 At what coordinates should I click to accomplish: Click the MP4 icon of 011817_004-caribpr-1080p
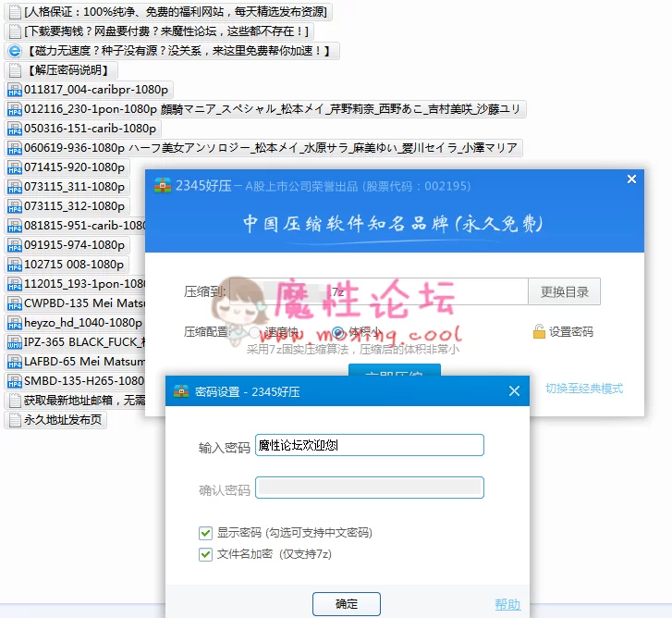tap(15, 90)
